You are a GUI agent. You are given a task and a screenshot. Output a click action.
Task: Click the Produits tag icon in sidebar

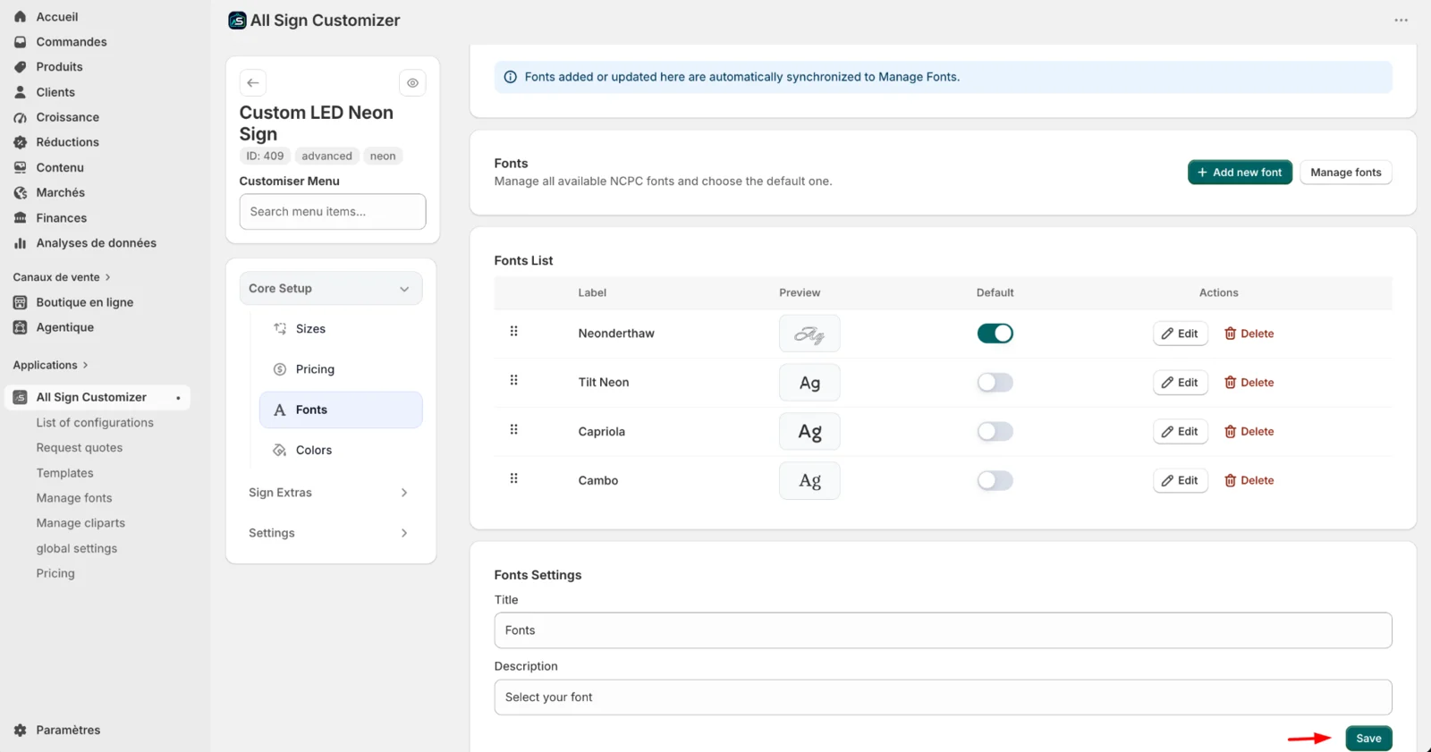tap(20, 67)
